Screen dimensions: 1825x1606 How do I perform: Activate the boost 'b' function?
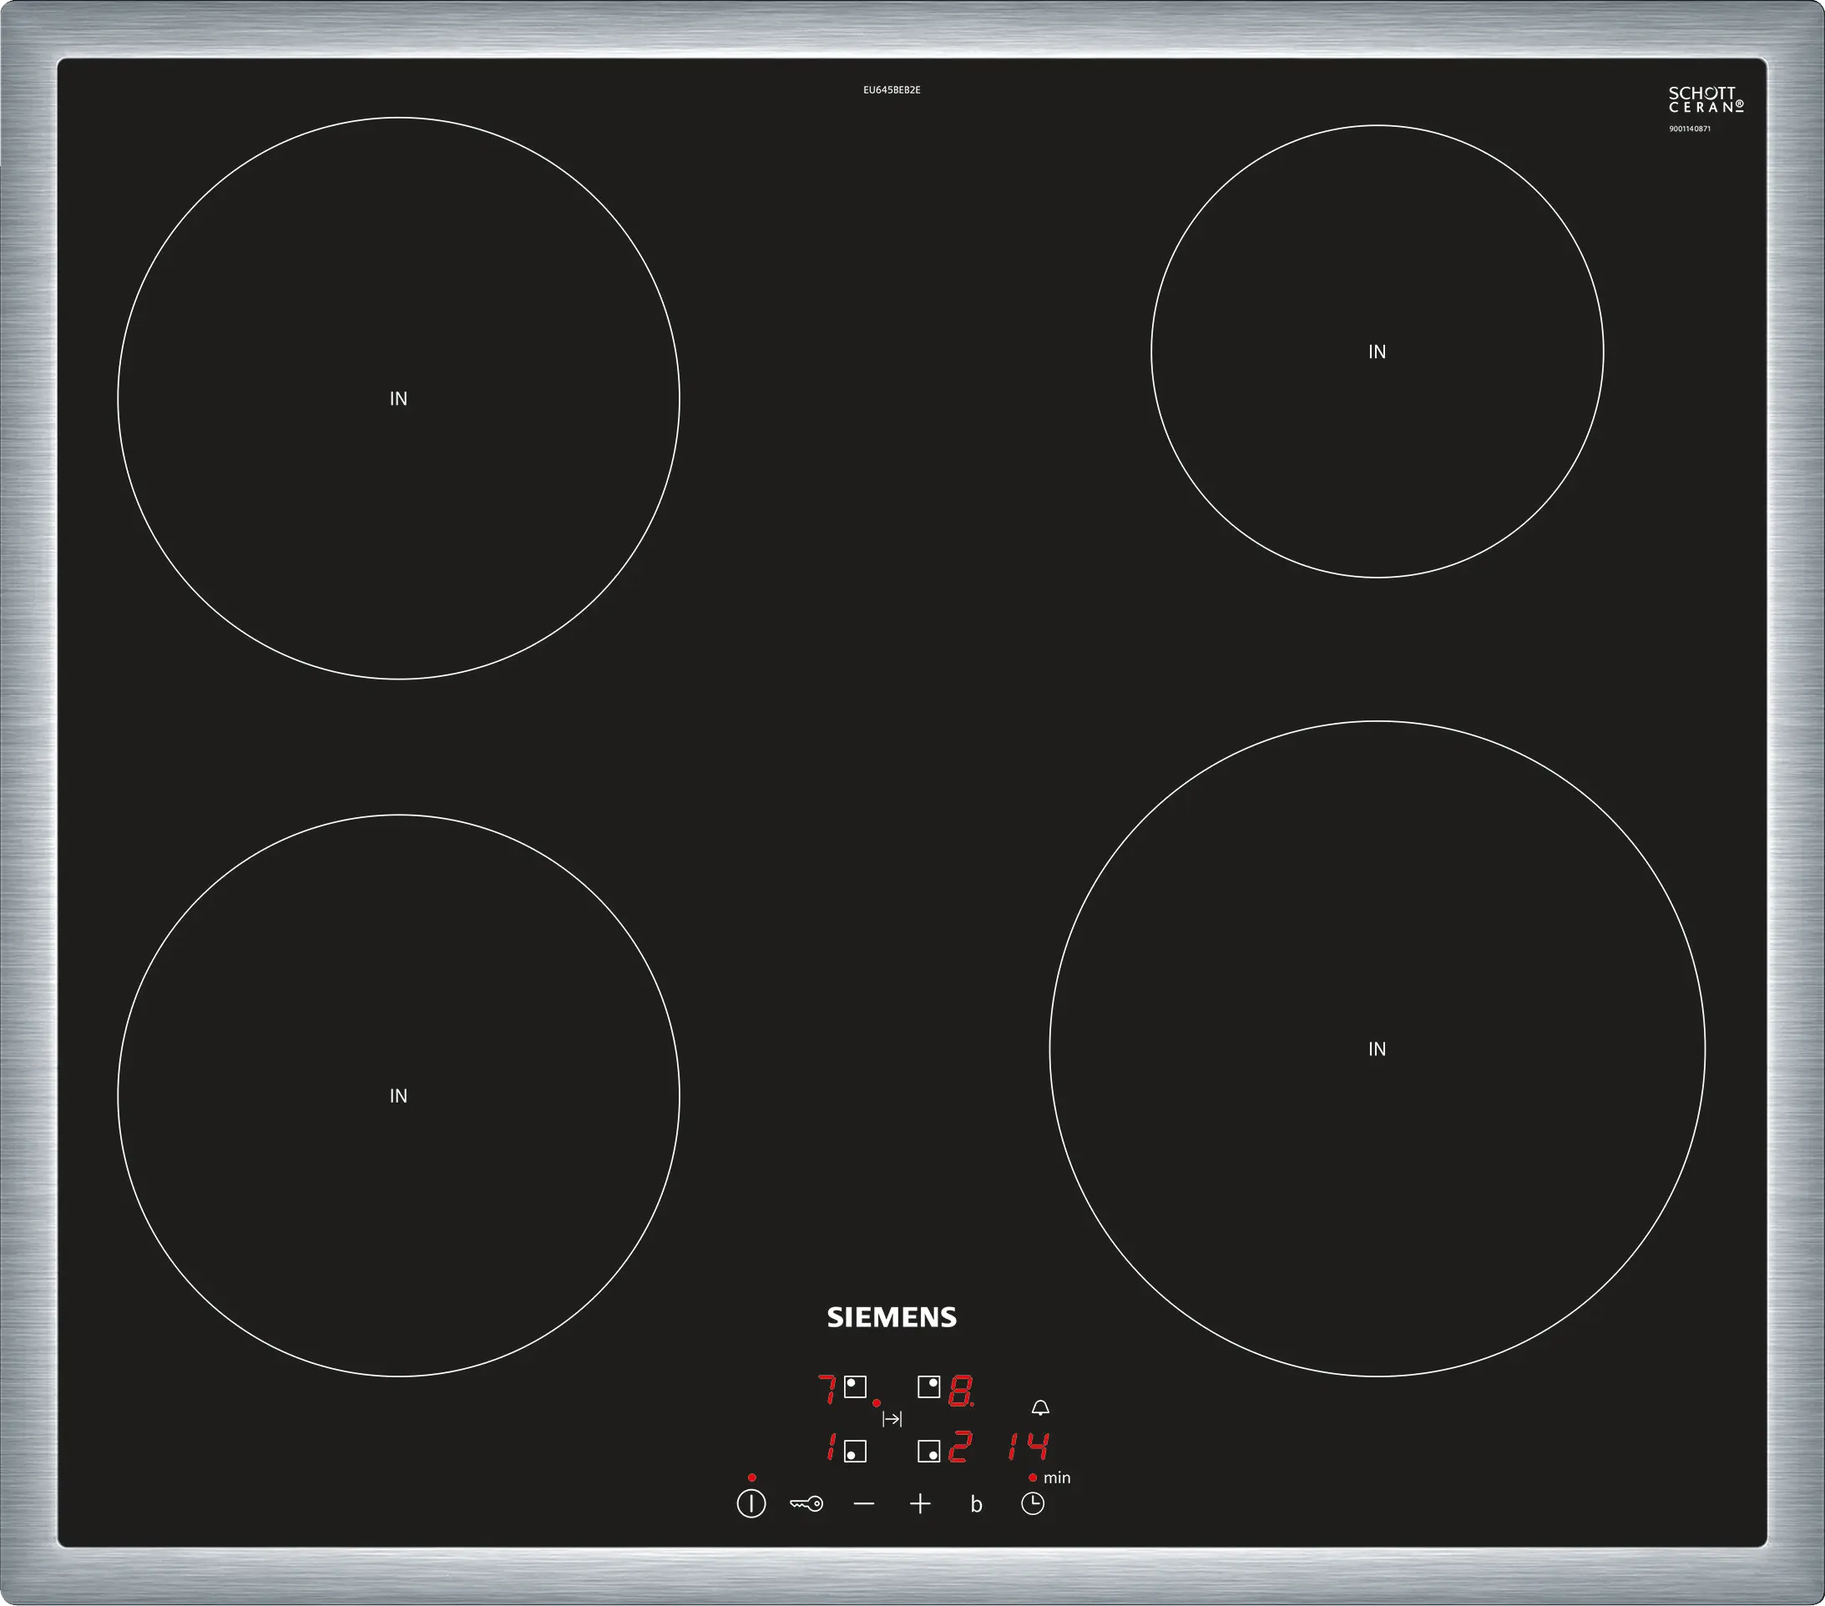point(976,1505)
